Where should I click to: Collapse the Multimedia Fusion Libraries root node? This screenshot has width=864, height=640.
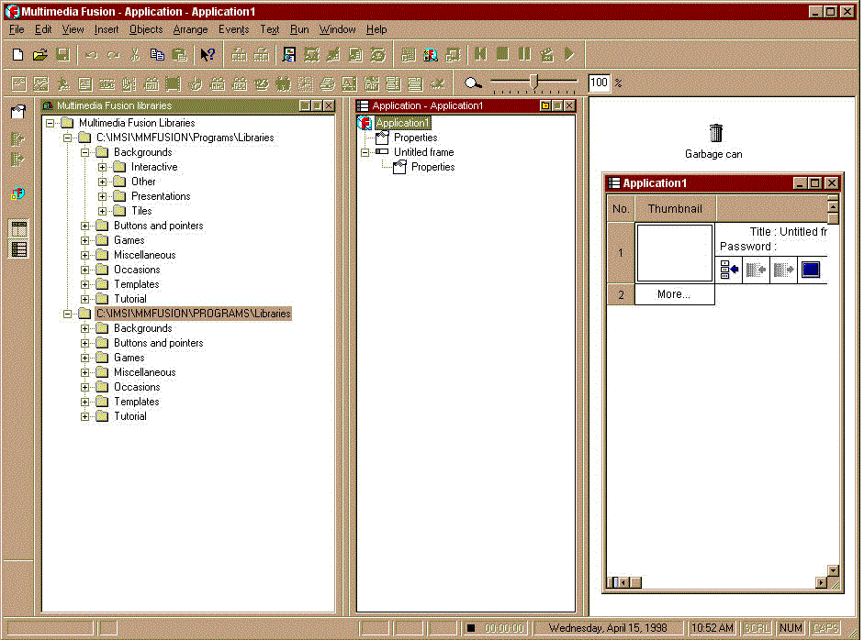50,123
